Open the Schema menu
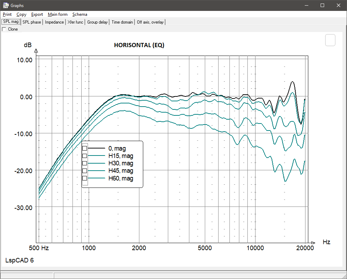 tap(80, 14)
